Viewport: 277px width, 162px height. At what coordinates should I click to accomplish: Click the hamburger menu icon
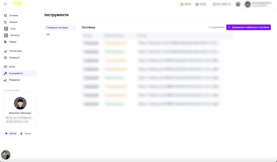point(5,4)
